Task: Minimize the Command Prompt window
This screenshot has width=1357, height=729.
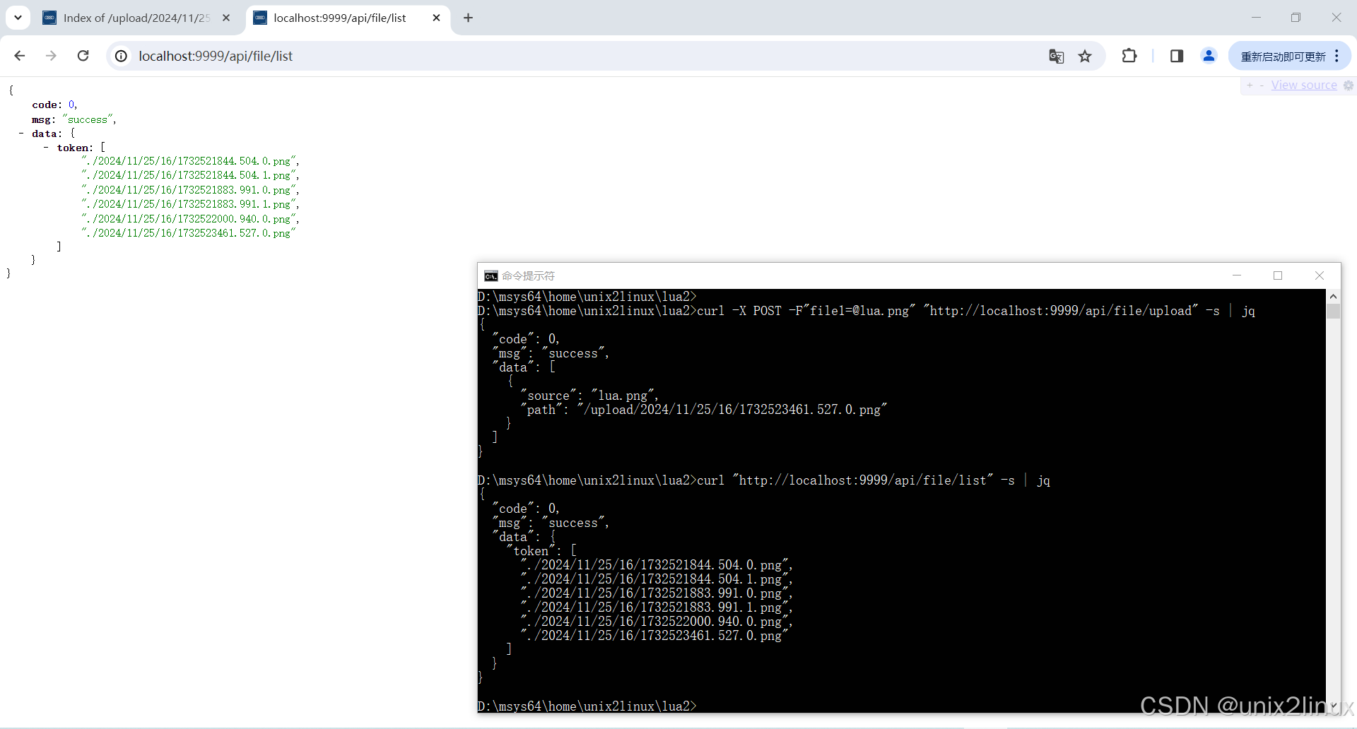Action: (x=1237, y=275)
